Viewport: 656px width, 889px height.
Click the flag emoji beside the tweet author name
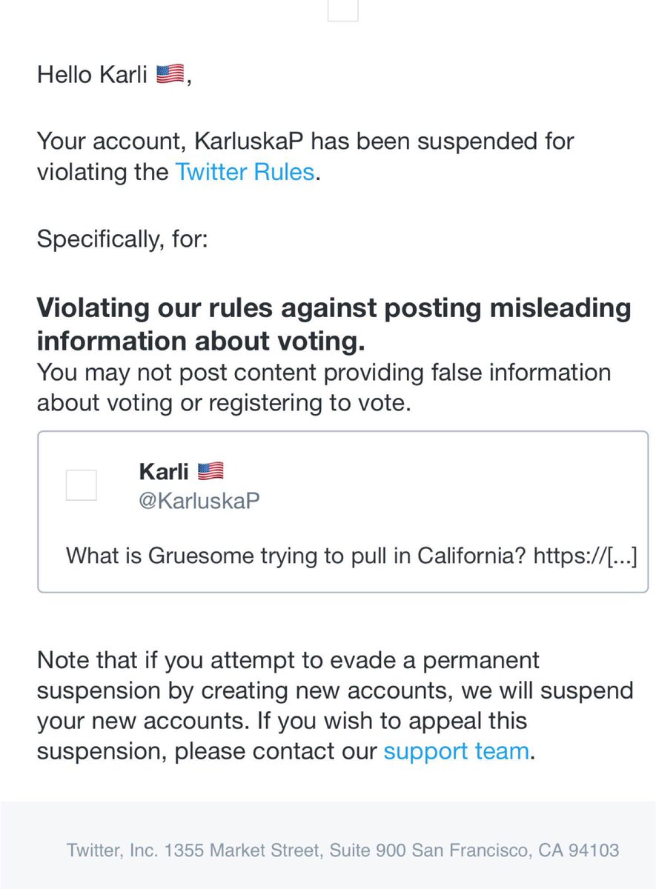point(211,470)
